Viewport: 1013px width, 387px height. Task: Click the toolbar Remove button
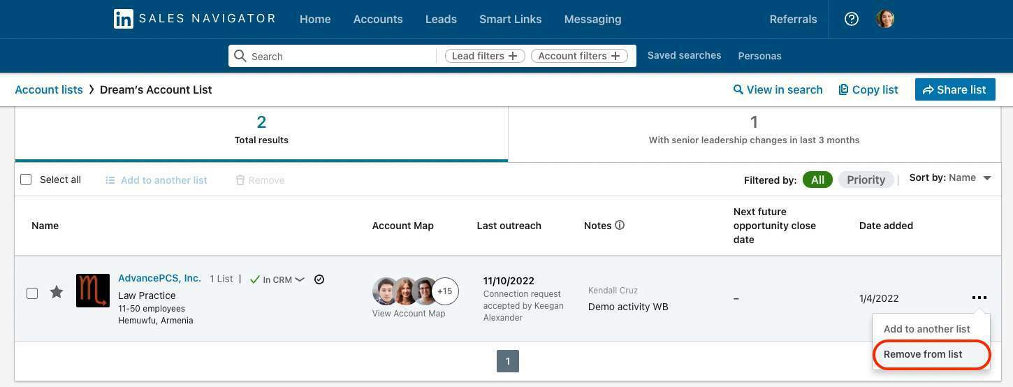click(x=260, y=180)
